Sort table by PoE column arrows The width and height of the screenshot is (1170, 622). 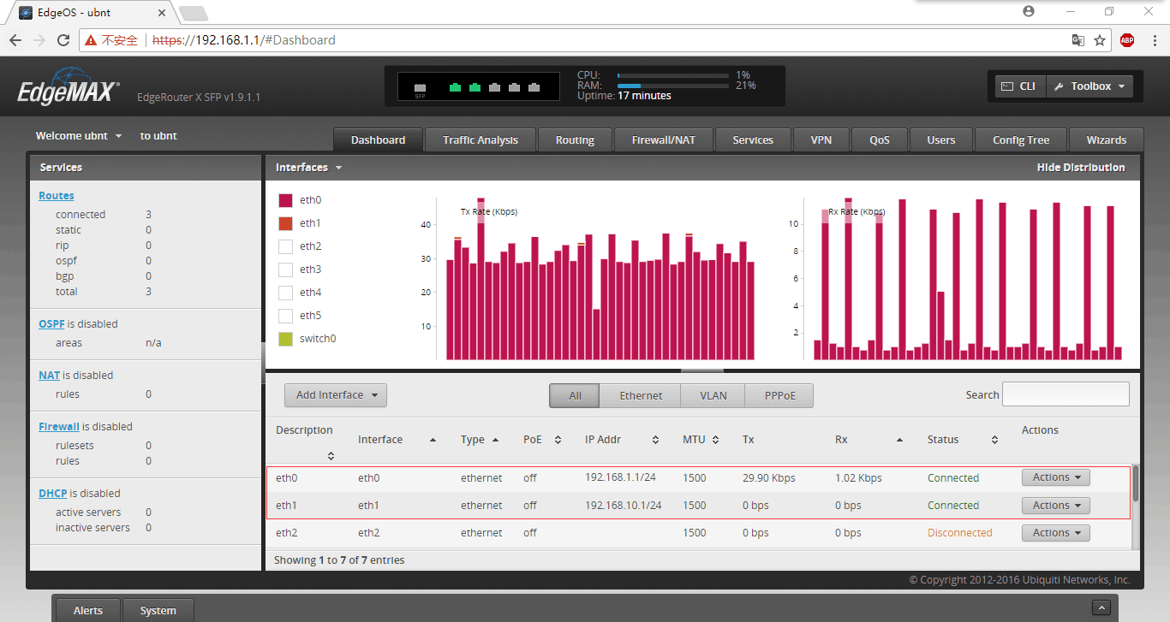[x=558, y=440]
